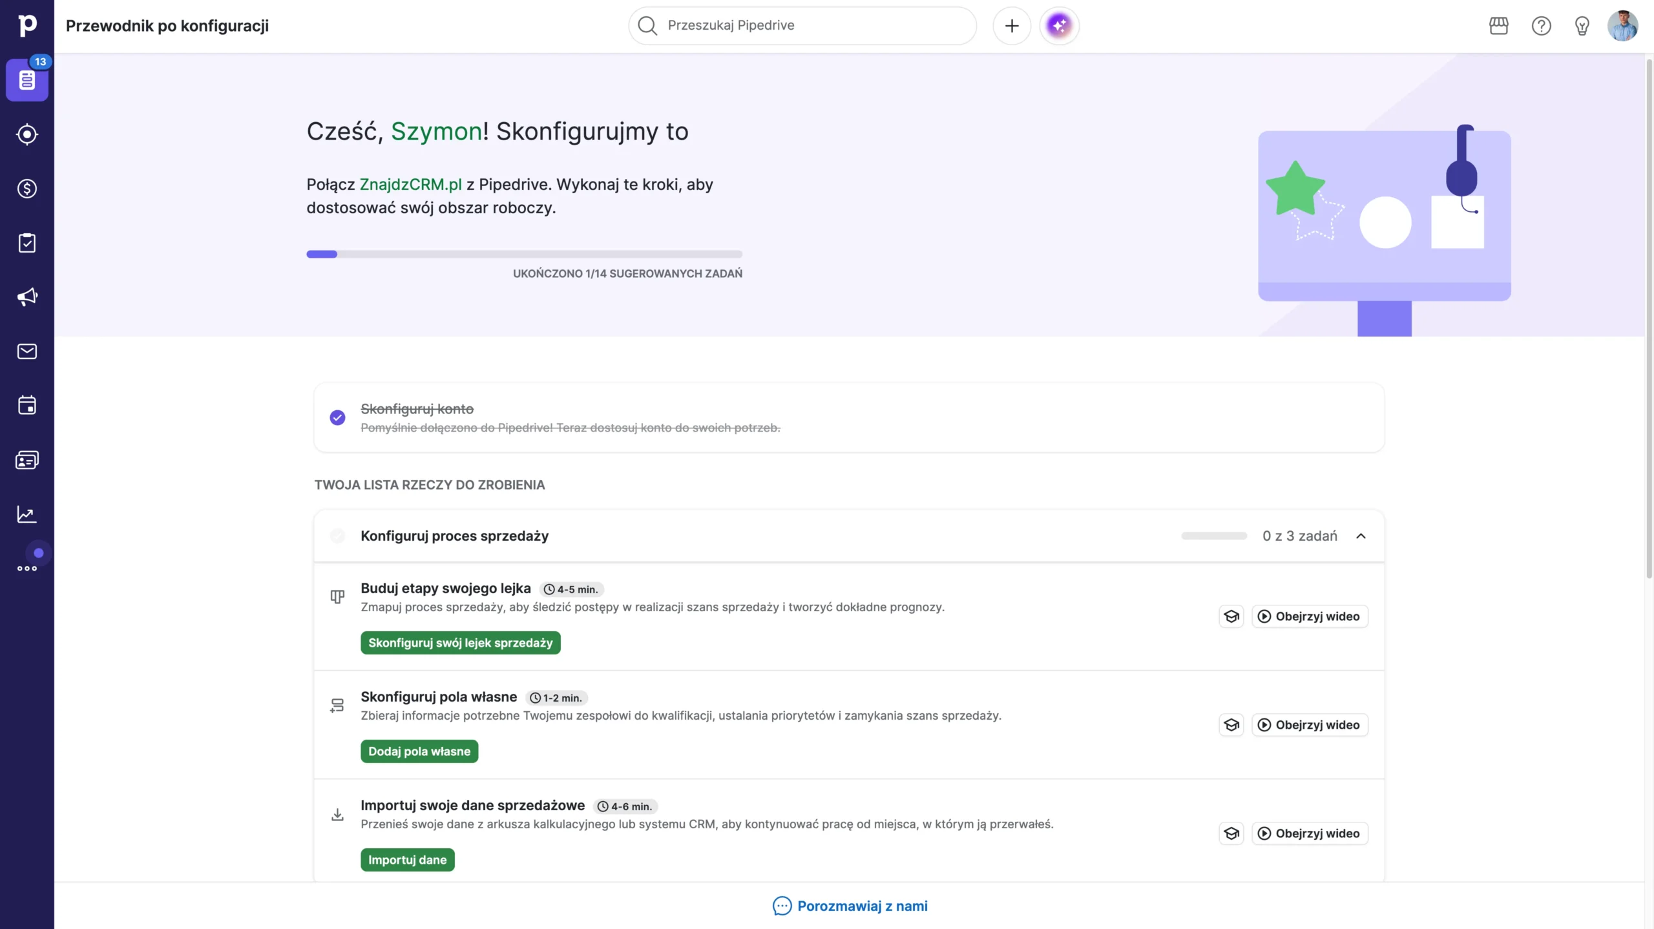Collapse the Konfiguruj proces sprzedaży section chevron
The height and width of the screenshot is (929, 1654).
point(1361,536)
